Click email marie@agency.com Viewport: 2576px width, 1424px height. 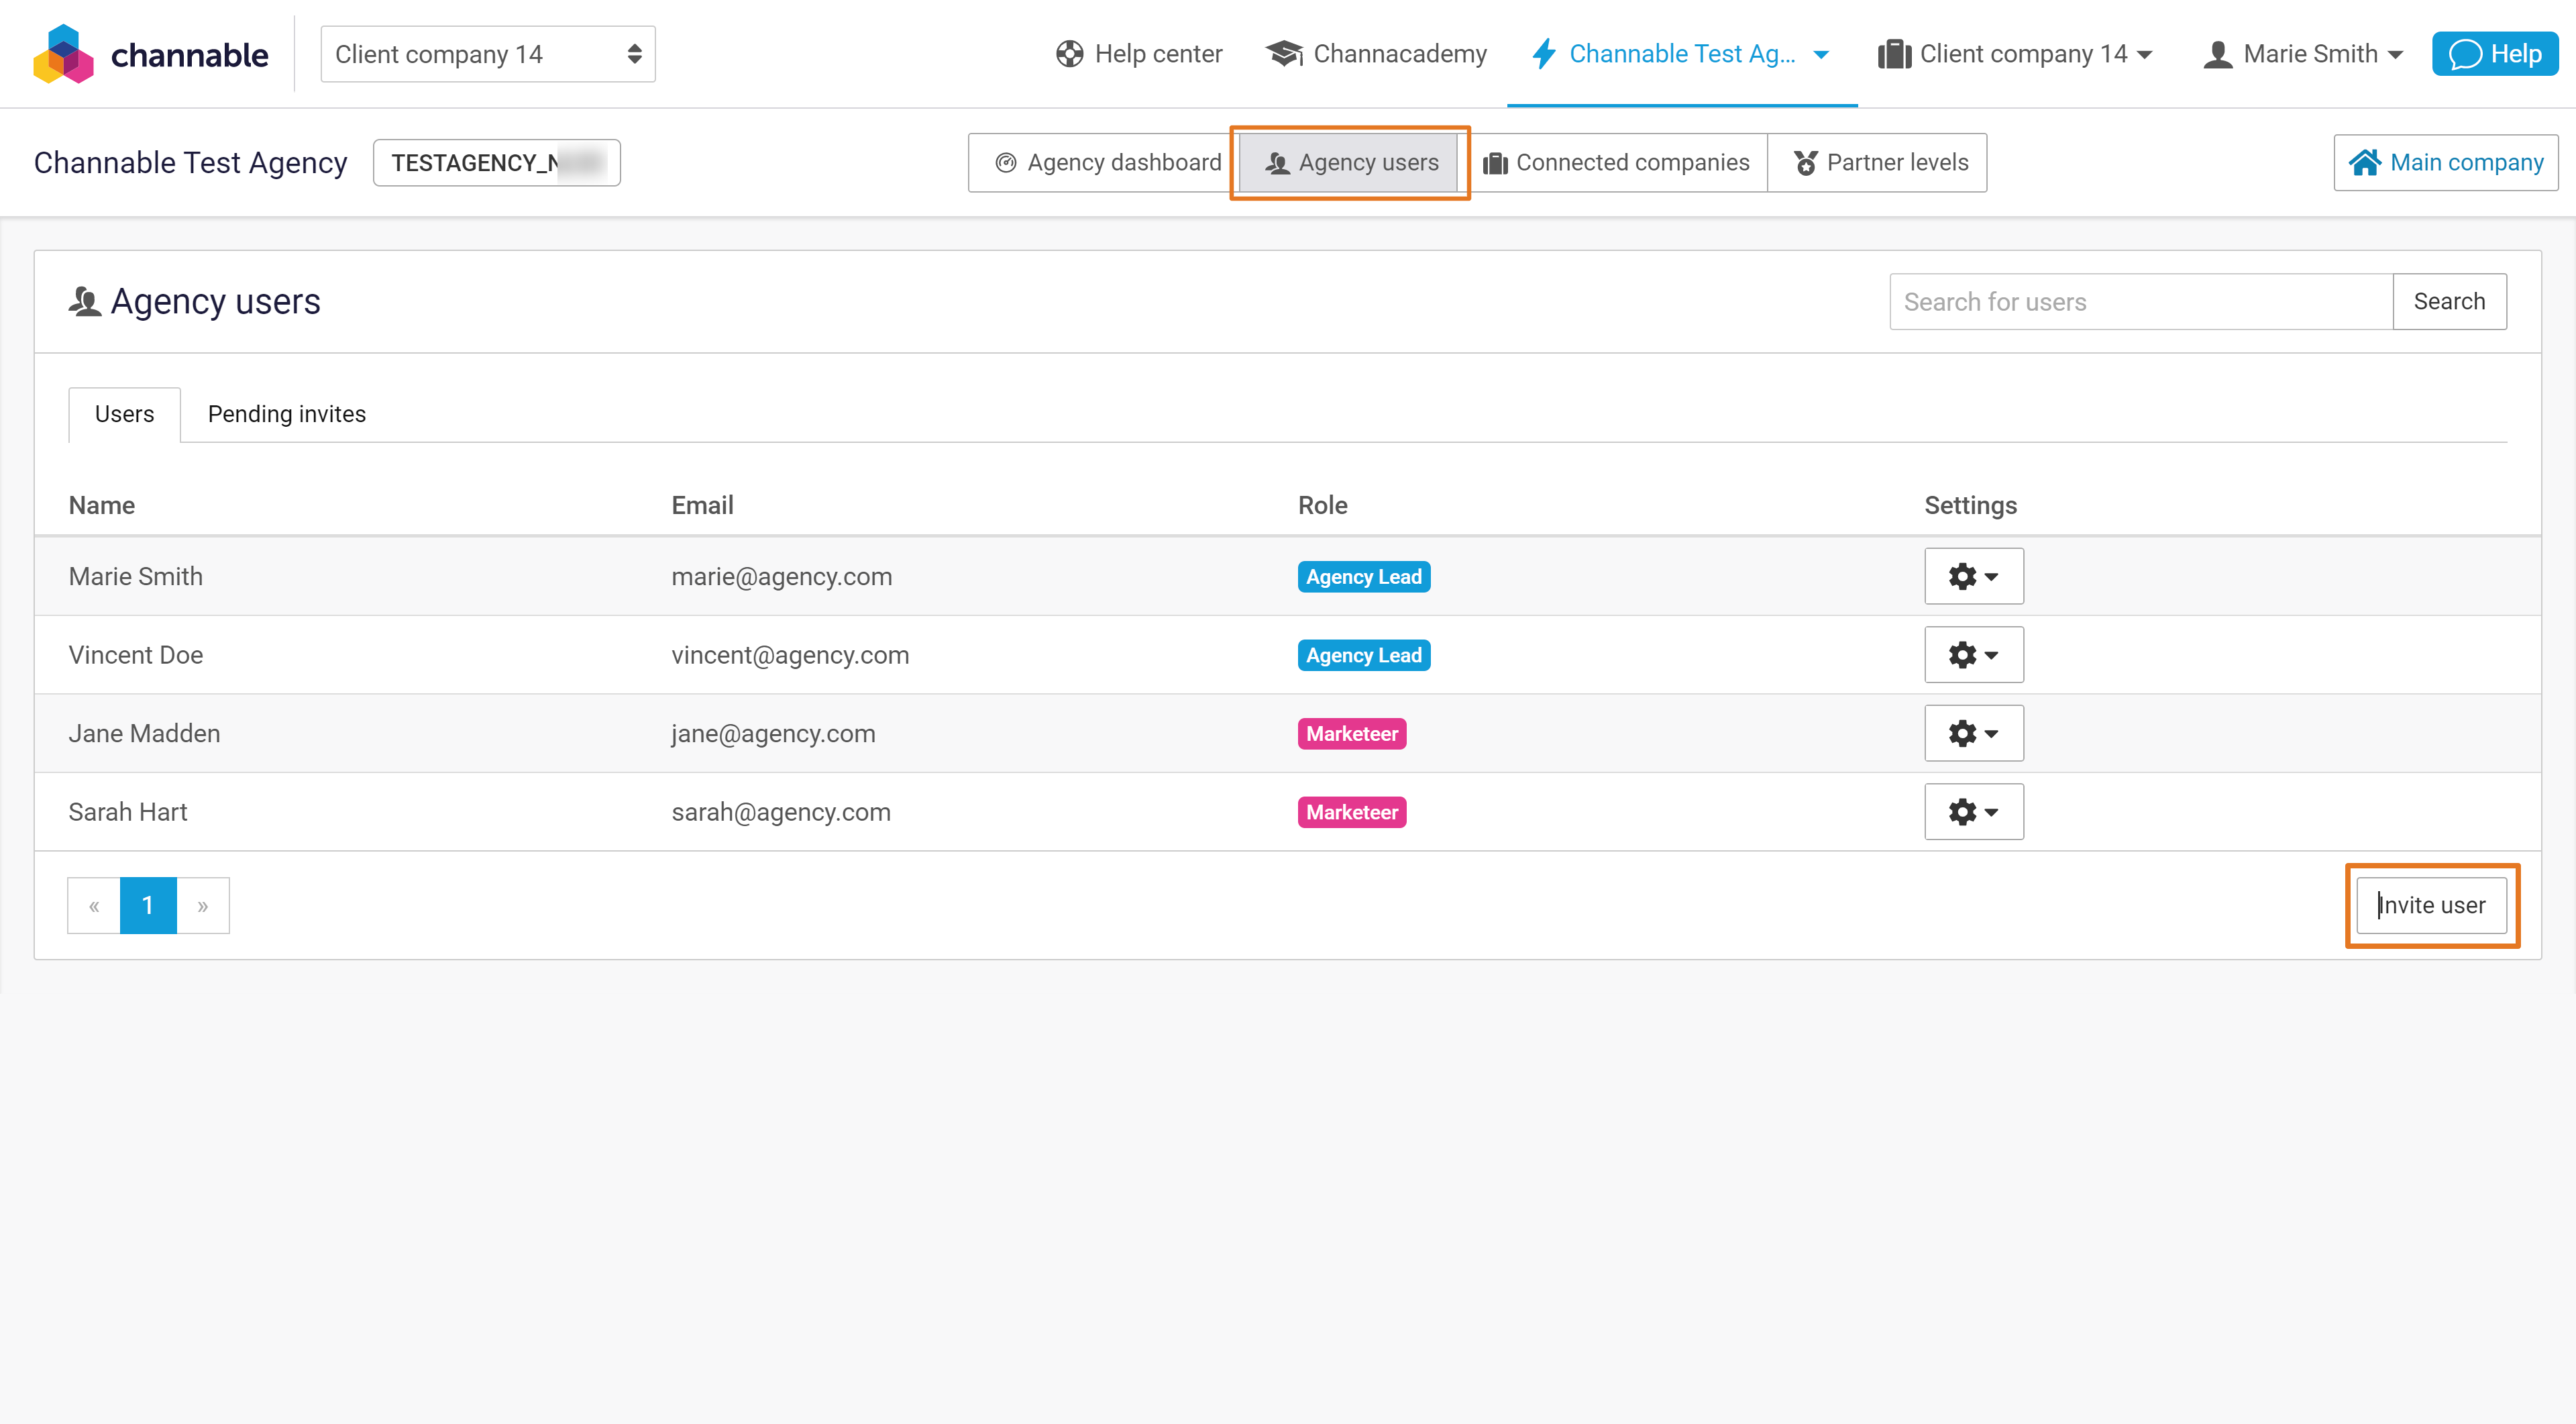click(x=782, y=577)
